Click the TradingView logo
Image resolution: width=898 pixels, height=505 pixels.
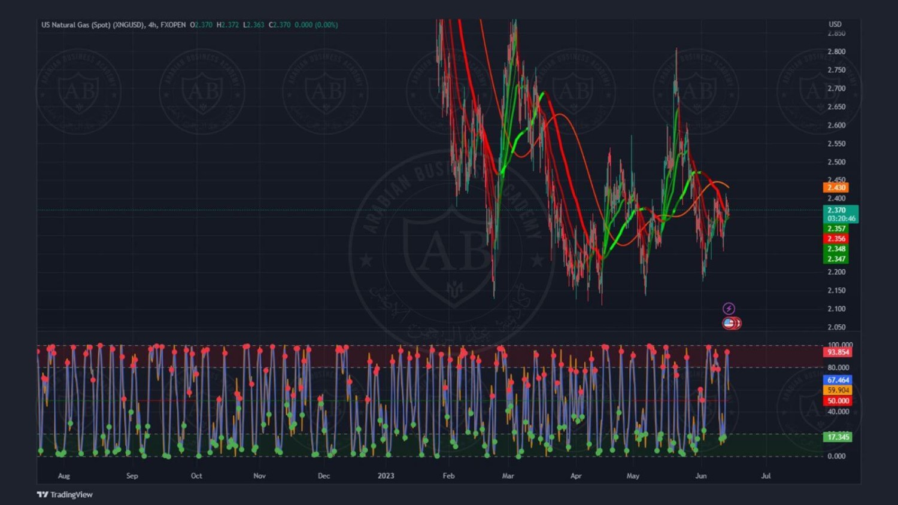tap(65, 494)
